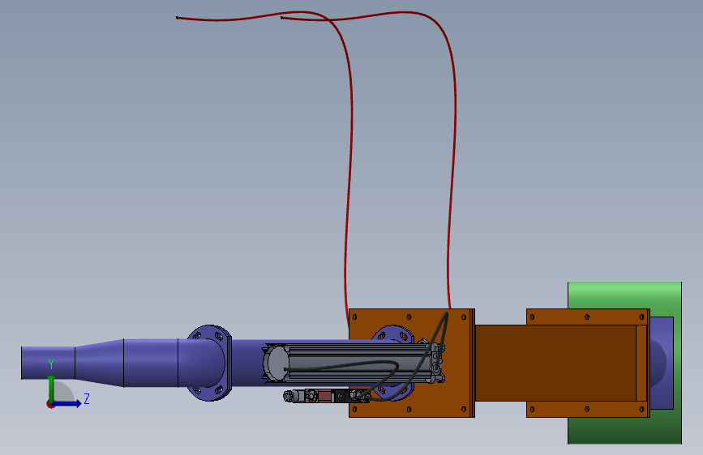
Task: Click the blue Z axis arrow of the triad
Action: point(67,403)
